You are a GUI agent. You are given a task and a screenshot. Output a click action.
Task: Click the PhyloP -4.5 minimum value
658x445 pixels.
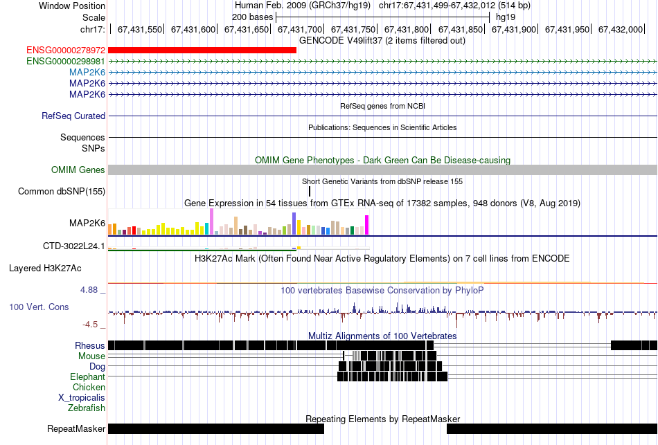click(x=90, y=325)
